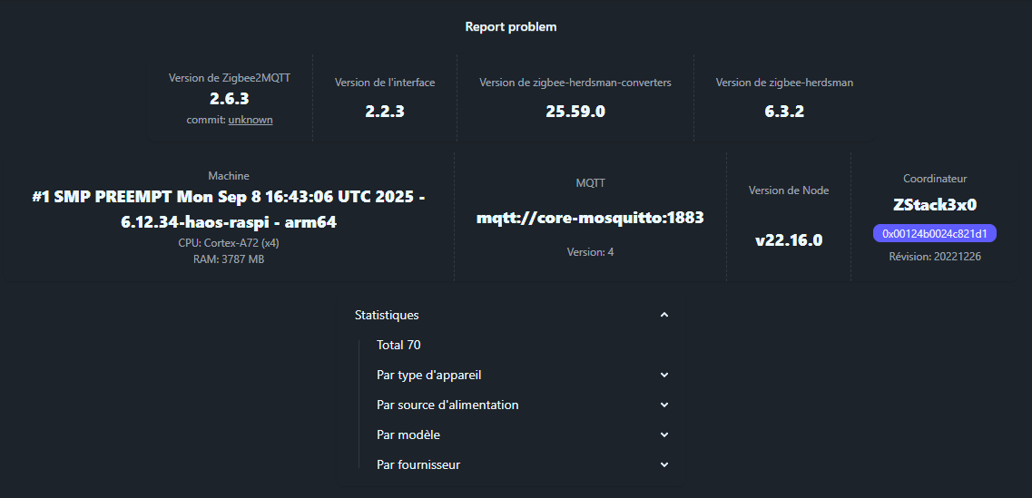
Task: Expand the Par fournisseur label
Action: 418,464
